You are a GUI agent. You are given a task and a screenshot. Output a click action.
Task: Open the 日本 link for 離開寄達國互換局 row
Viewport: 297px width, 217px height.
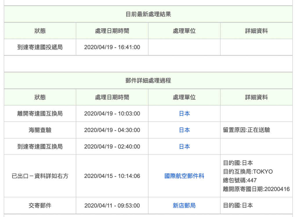[184, 113]
